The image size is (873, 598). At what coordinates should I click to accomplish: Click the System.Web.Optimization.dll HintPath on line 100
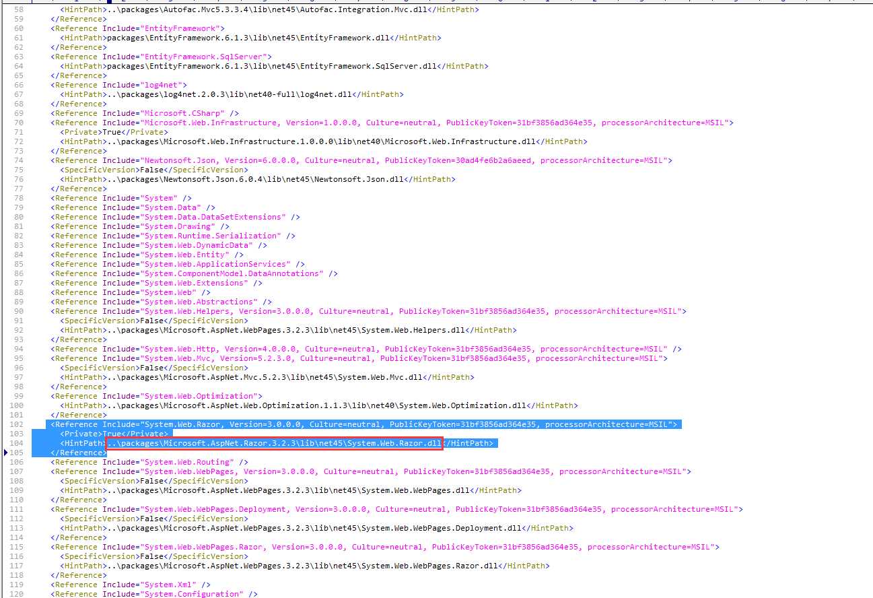[319, 405]
